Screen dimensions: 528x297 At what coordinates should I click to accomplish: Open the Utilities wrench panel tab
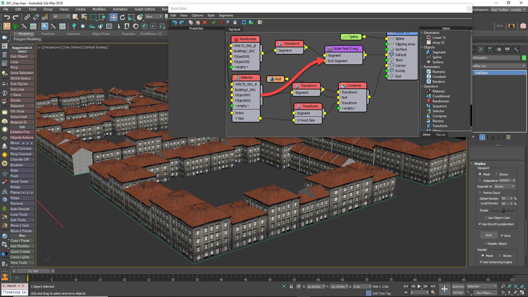coord(516,50)
